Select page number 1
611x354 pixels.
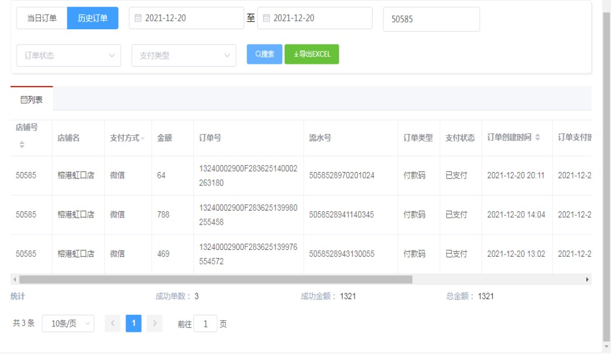coord(134,324)
